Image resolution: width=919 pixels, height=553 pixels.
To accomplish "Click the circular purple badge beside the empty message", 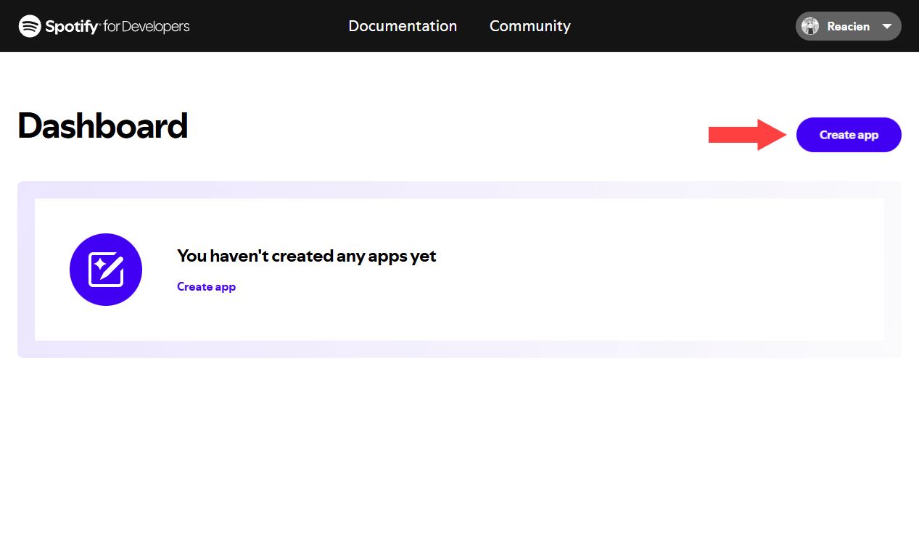I will [x=106, y=269].
